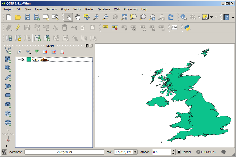Filter the legend by map content

click(36, 52)
